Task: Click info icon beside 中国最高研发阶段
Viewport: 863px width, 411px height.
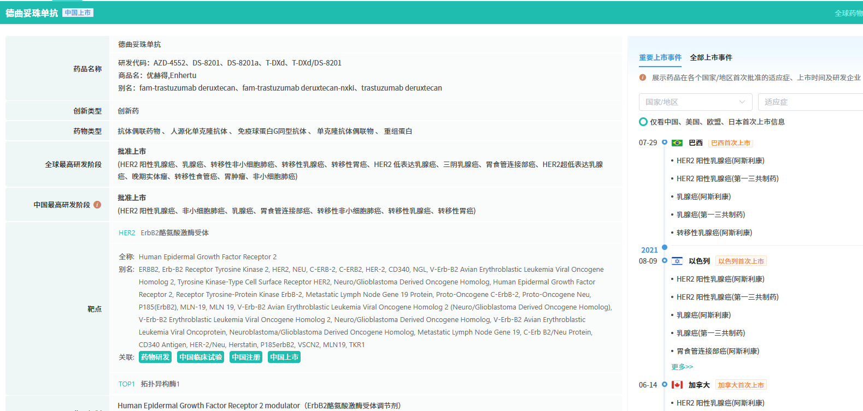Action: click(x=97, y=205)
